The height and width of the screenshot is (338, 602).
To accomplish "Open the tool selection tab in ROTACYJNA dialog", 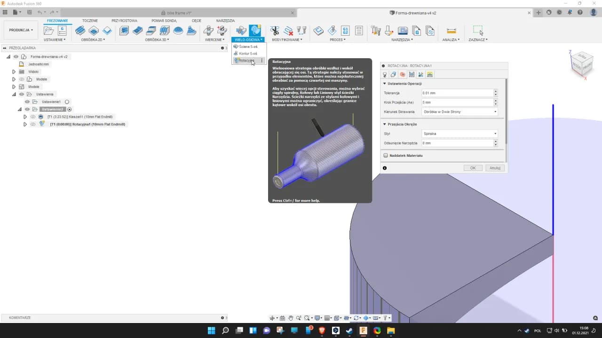I will point(385,74).
